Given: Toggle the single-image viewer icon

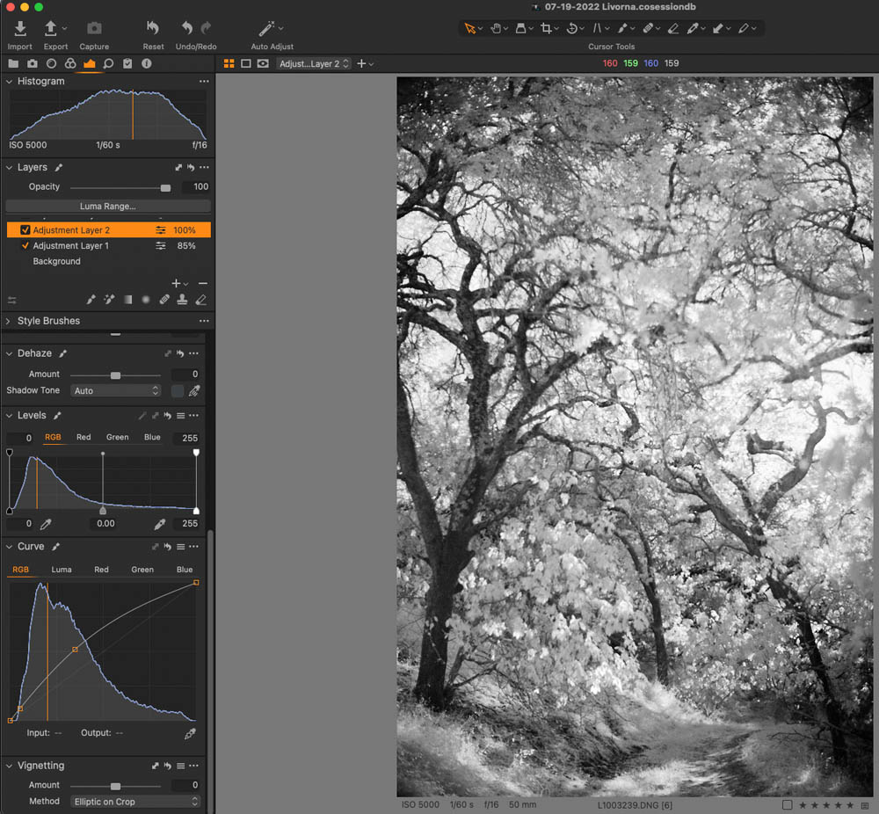Looking at the screenshot, I should (245, 63).
